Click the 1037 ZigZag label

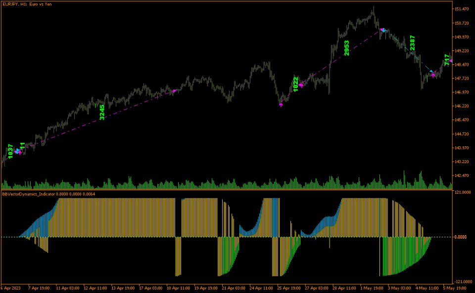10,151
